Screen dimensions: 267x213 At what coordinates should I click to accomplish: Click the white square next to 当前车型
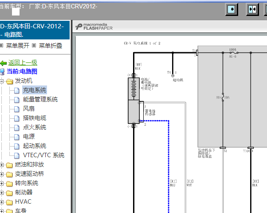(x=16, y=12)
